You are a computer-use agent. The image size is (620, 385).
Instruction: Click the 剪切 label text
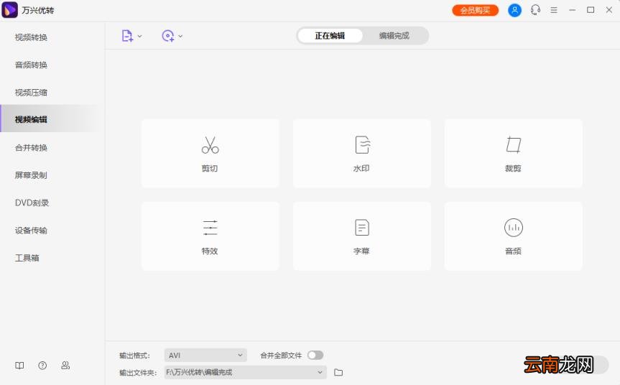pyautogui.click(x=210, y=168)
